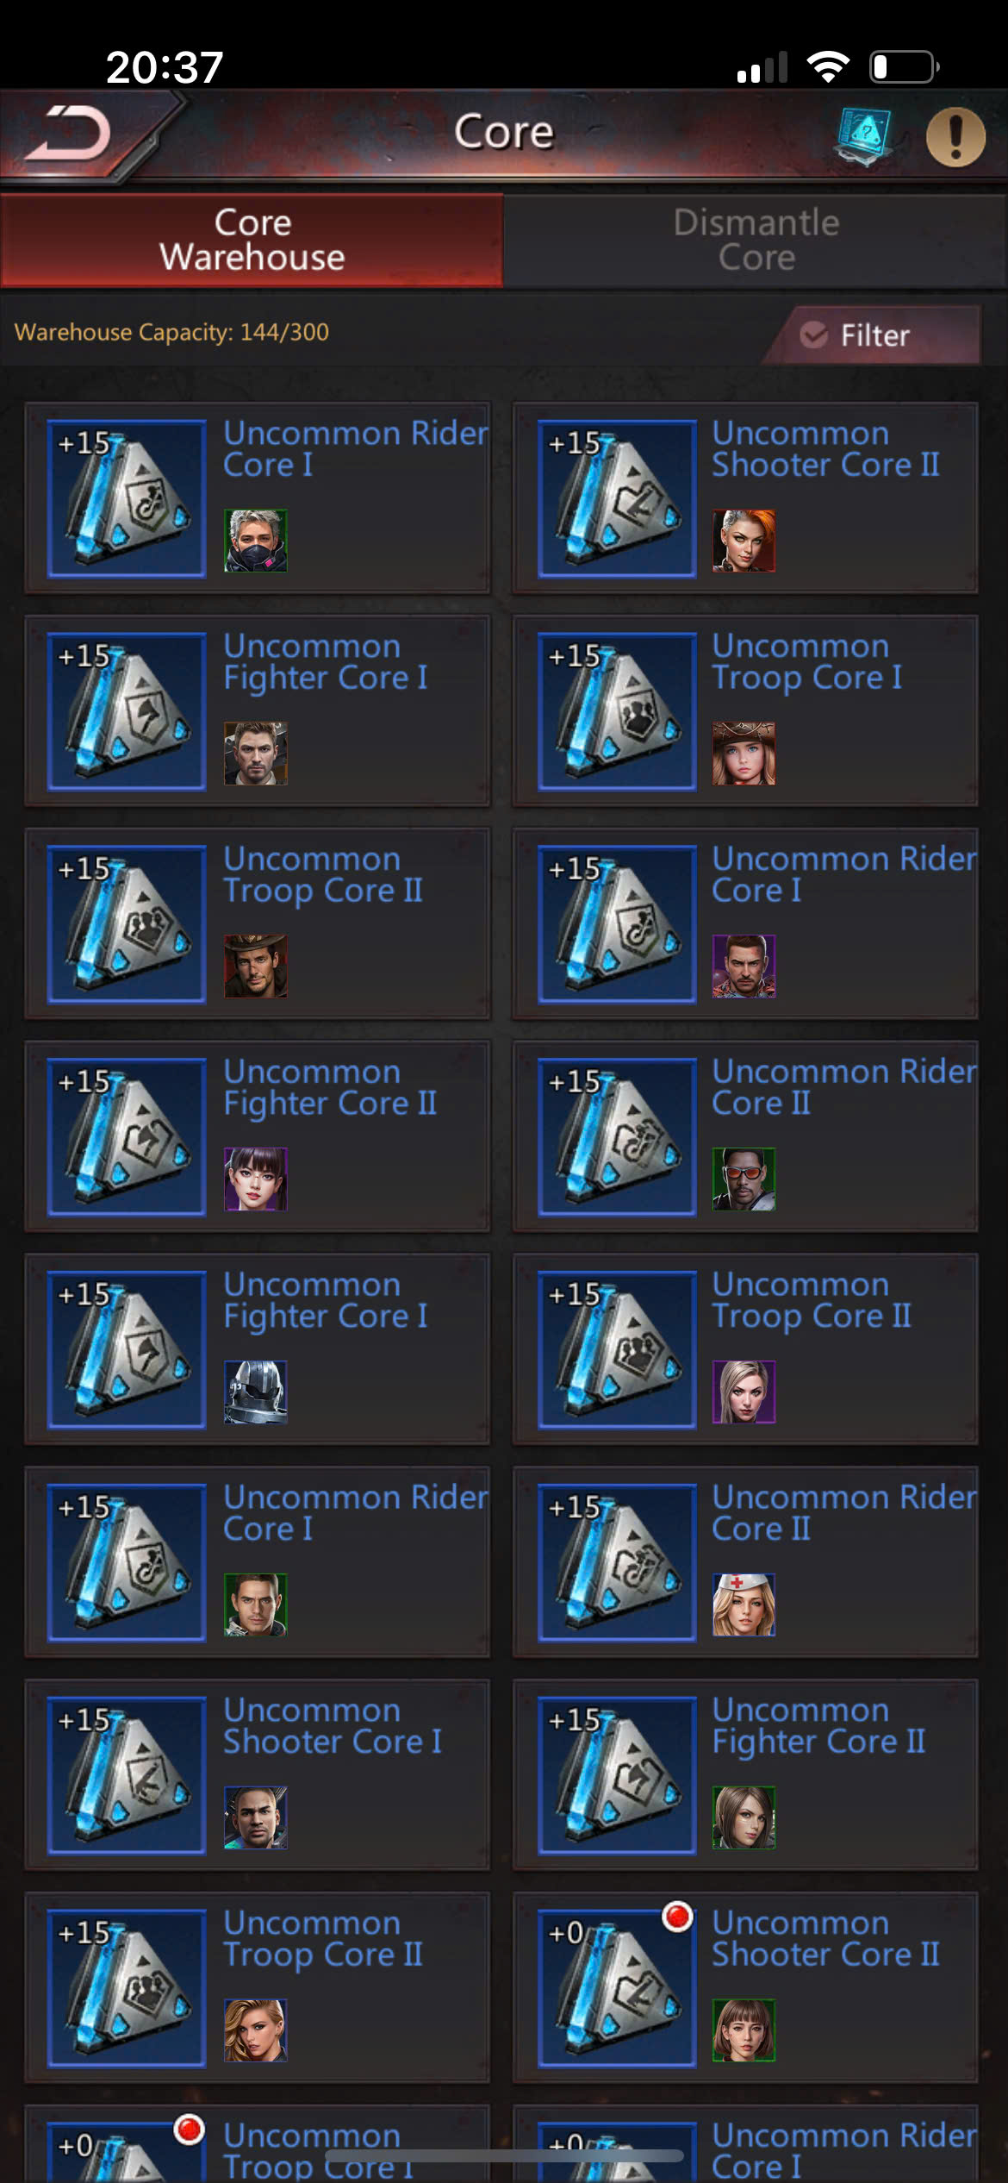Tap the red notification dot on Shooter Core II

(x=677, y=1917)
